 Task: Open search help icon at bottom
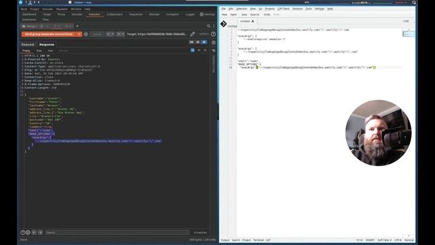[x=22, y=232]
